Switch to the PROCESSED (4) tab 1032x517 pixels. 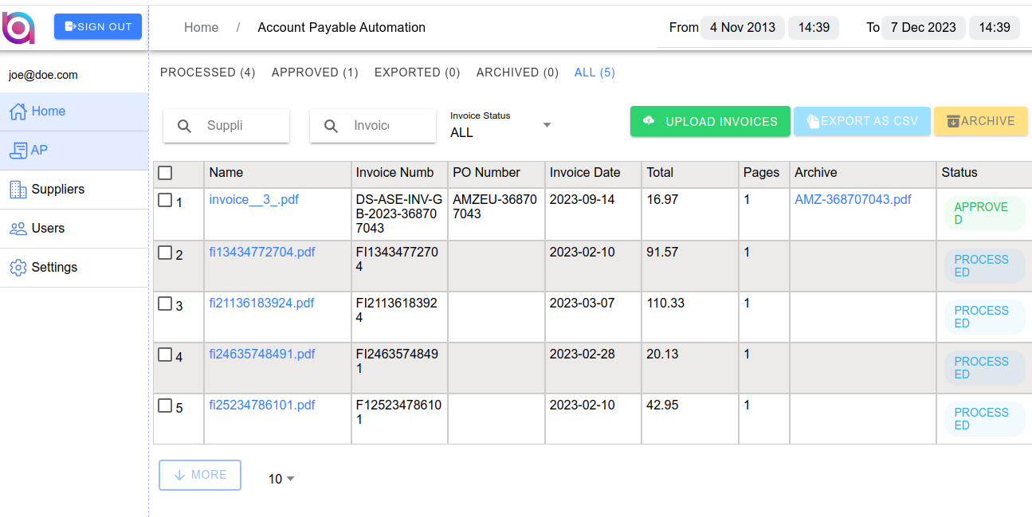coord(207,72)
